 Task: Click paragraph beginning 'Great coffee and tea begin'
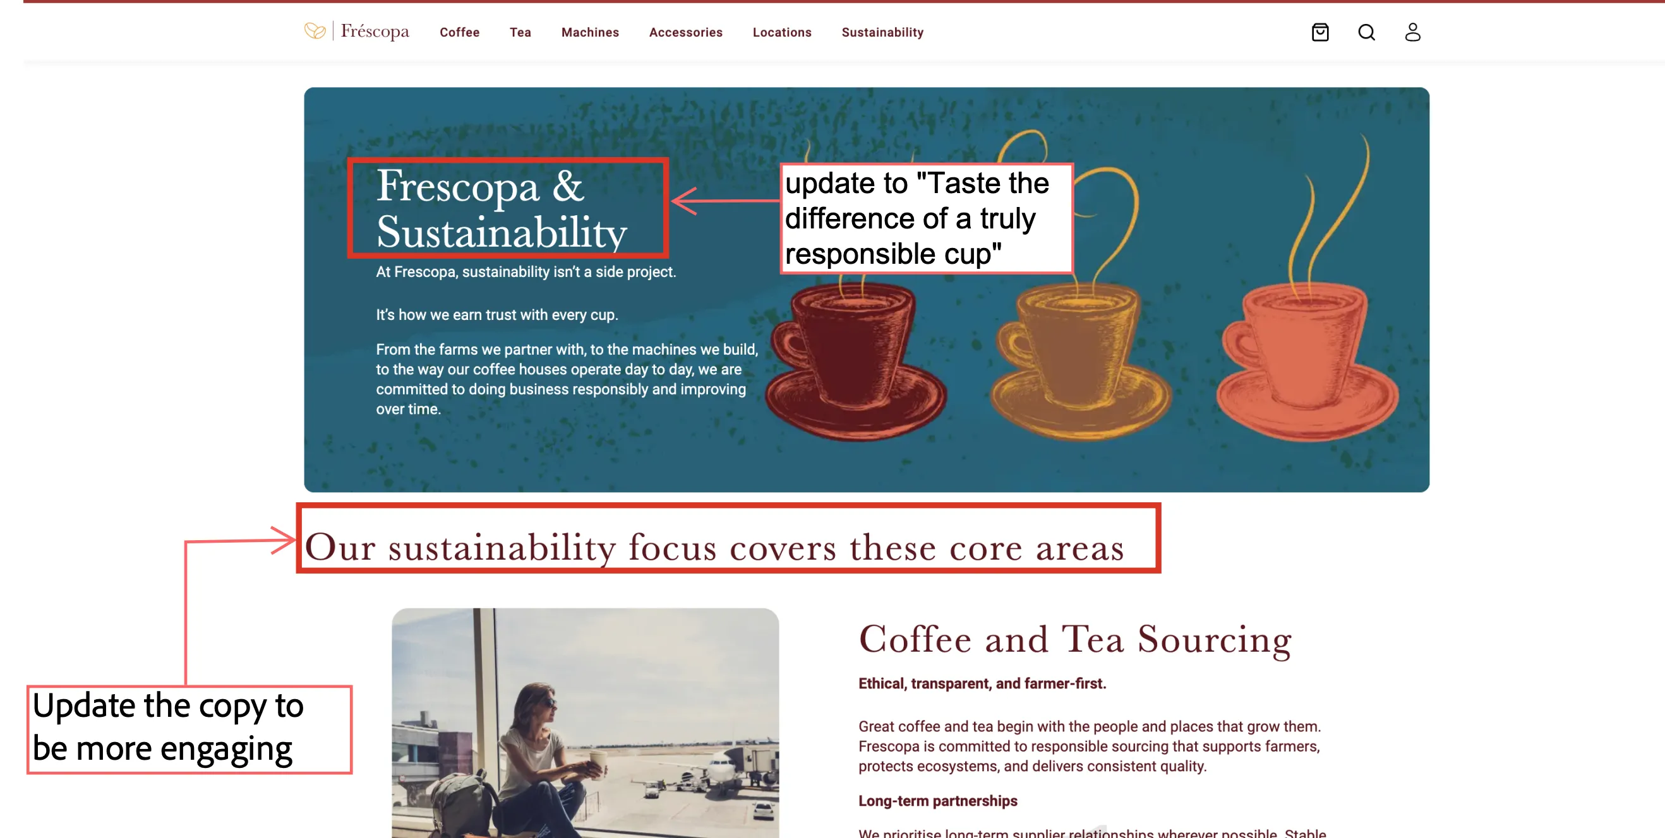[1090, 746]
